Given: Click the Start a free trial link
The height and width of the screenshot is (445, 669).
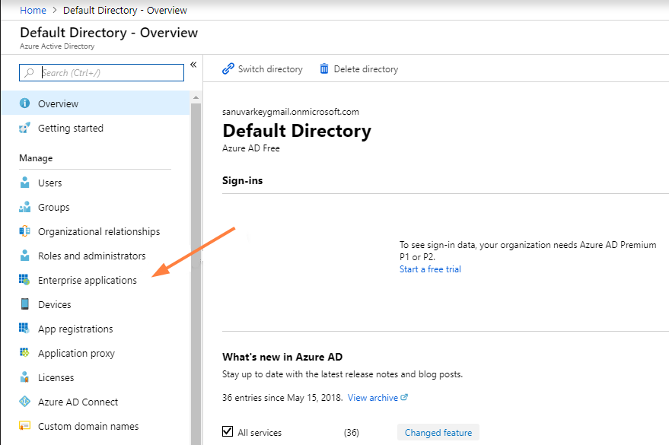Looking at the screenshot, I should pos(430,269).
